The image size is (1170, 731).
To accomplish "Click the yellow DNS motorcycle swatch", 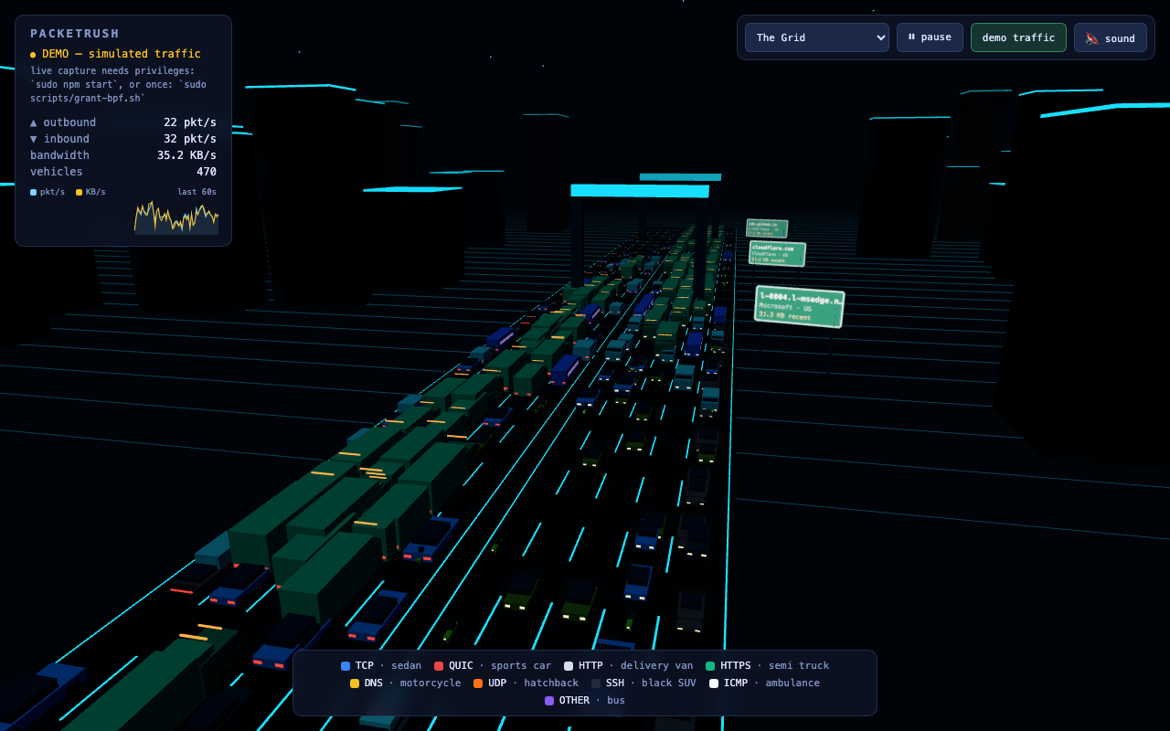I will [355, 683].
